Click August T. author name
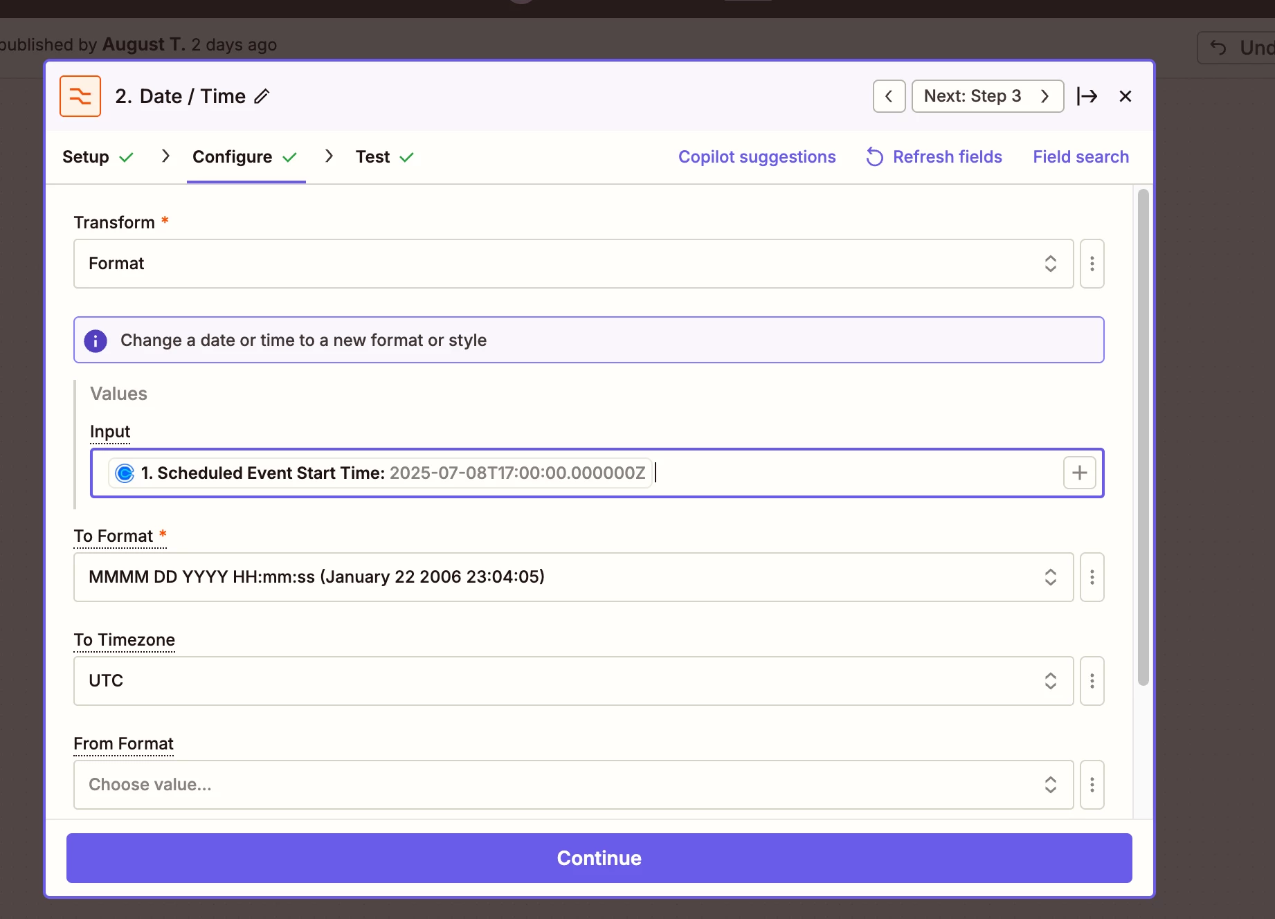Viewport: 1275px width, 919px height. pyautogui.click(x=144, y=45)
